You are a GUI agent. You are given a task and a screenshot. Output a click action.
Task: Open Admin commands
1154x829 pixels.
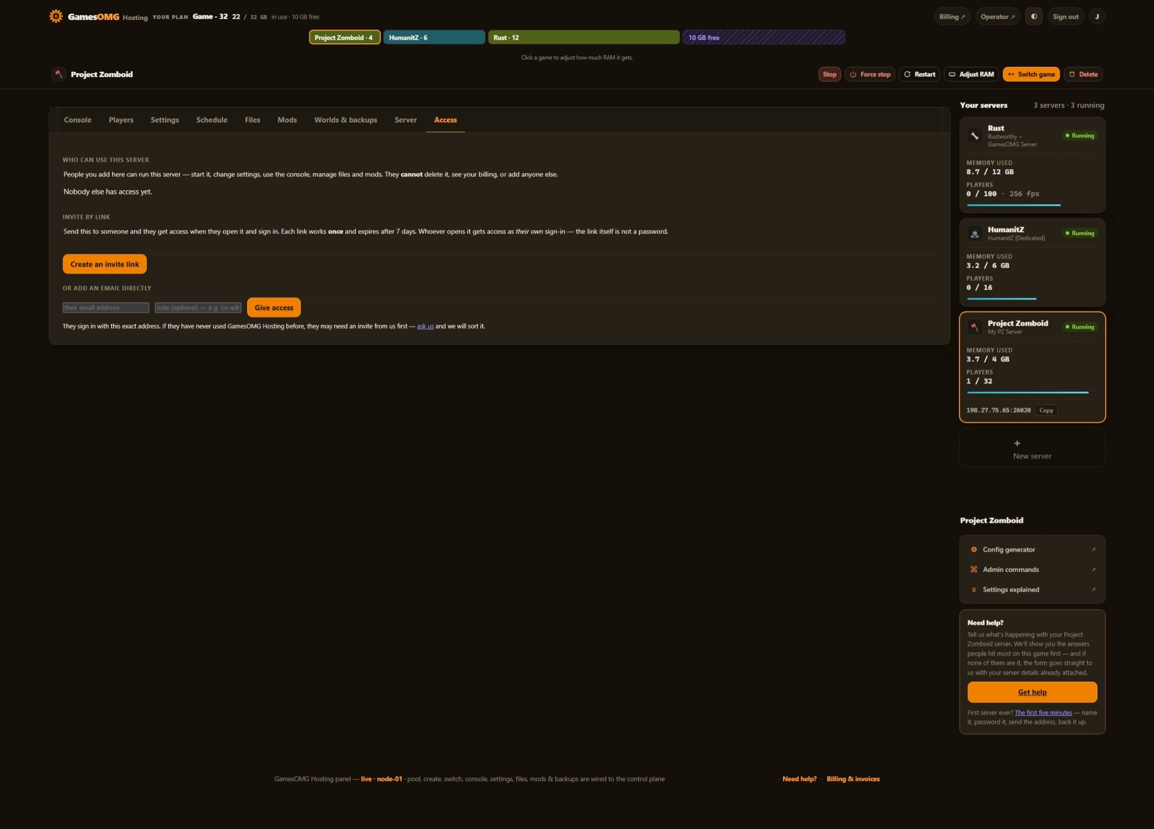1032,569
